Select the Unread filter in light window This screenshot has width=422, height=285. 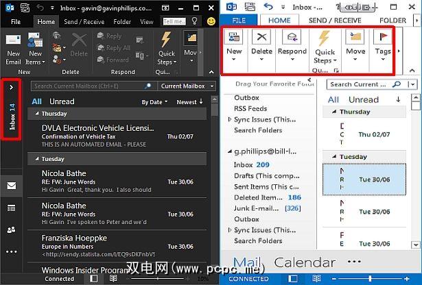click(364, 99)
